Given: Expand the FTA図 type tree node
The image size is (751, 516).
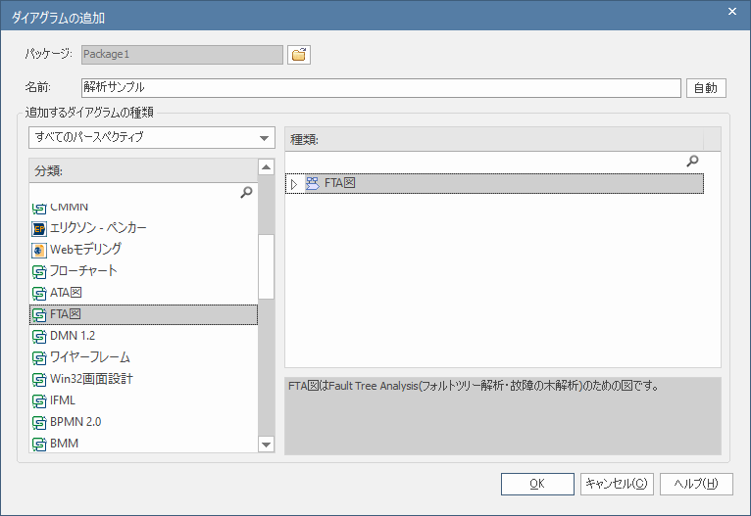Looking at the screenshot, I should pyautogui.click(x=294, y=184).
